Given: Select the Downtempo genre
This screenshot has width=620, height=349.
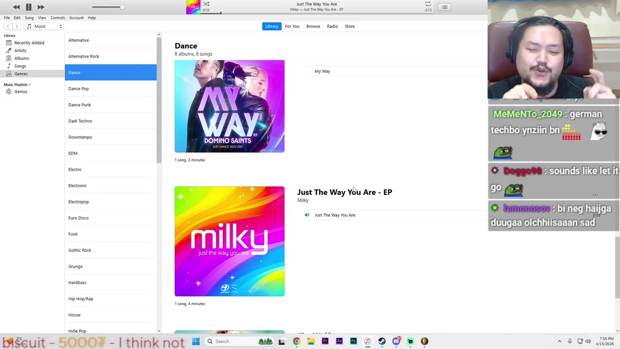Looking at the screenshot, I should click(110, 137).
